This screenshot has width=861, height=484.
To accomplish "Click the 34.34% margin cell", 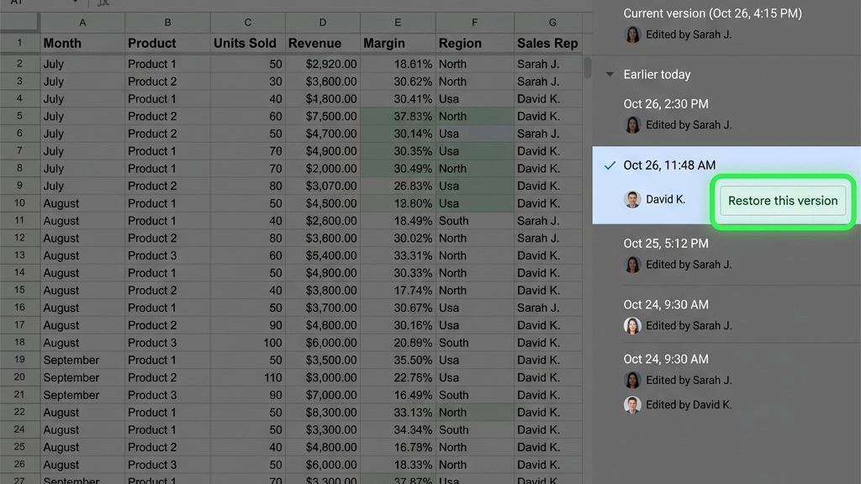I will tap(398, 429).
